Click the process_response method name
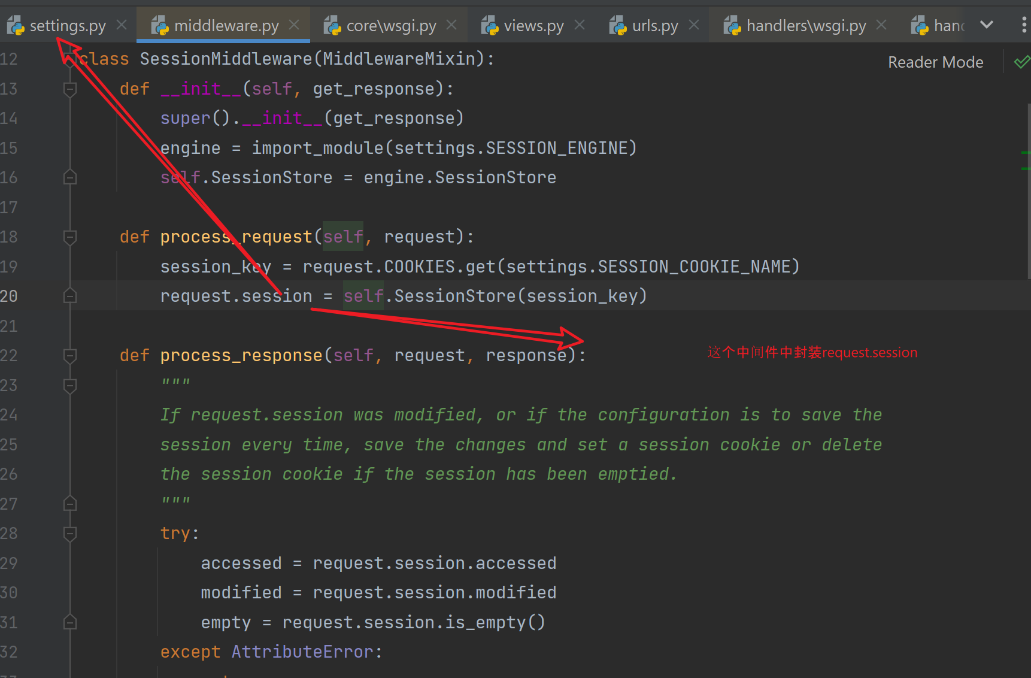This screenshot has width=1031, height=678. [241, 356]
